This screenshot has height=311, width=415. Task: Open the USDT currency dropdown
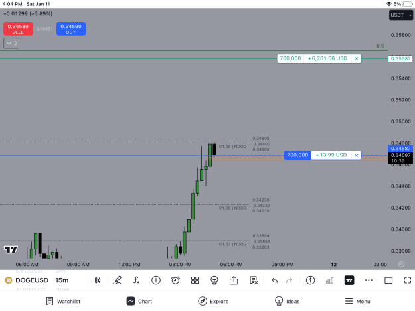(x=401, y=15)
